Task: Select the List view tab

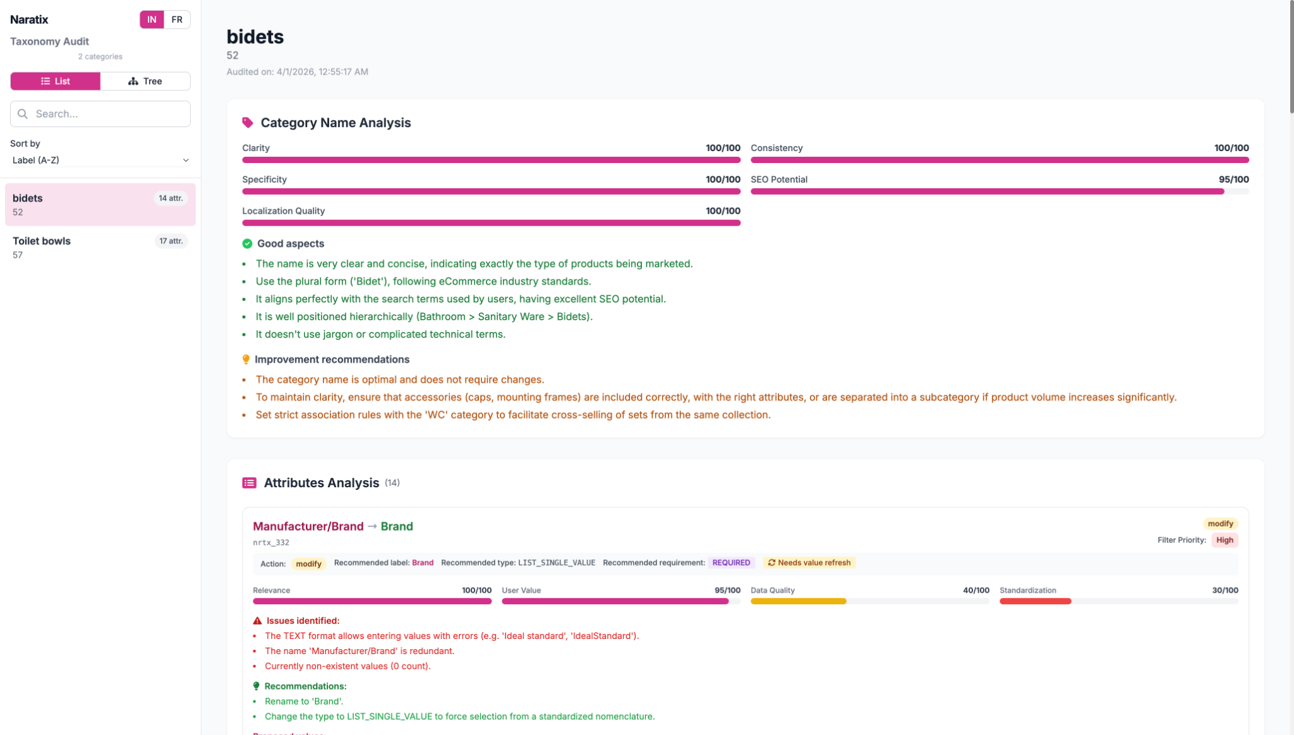Action: (55, 81)
